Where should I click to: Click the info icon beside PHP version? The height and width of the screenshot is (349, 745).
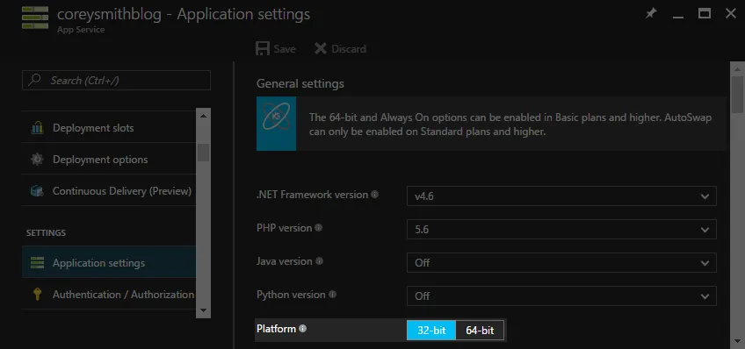(x=318, y=228)
